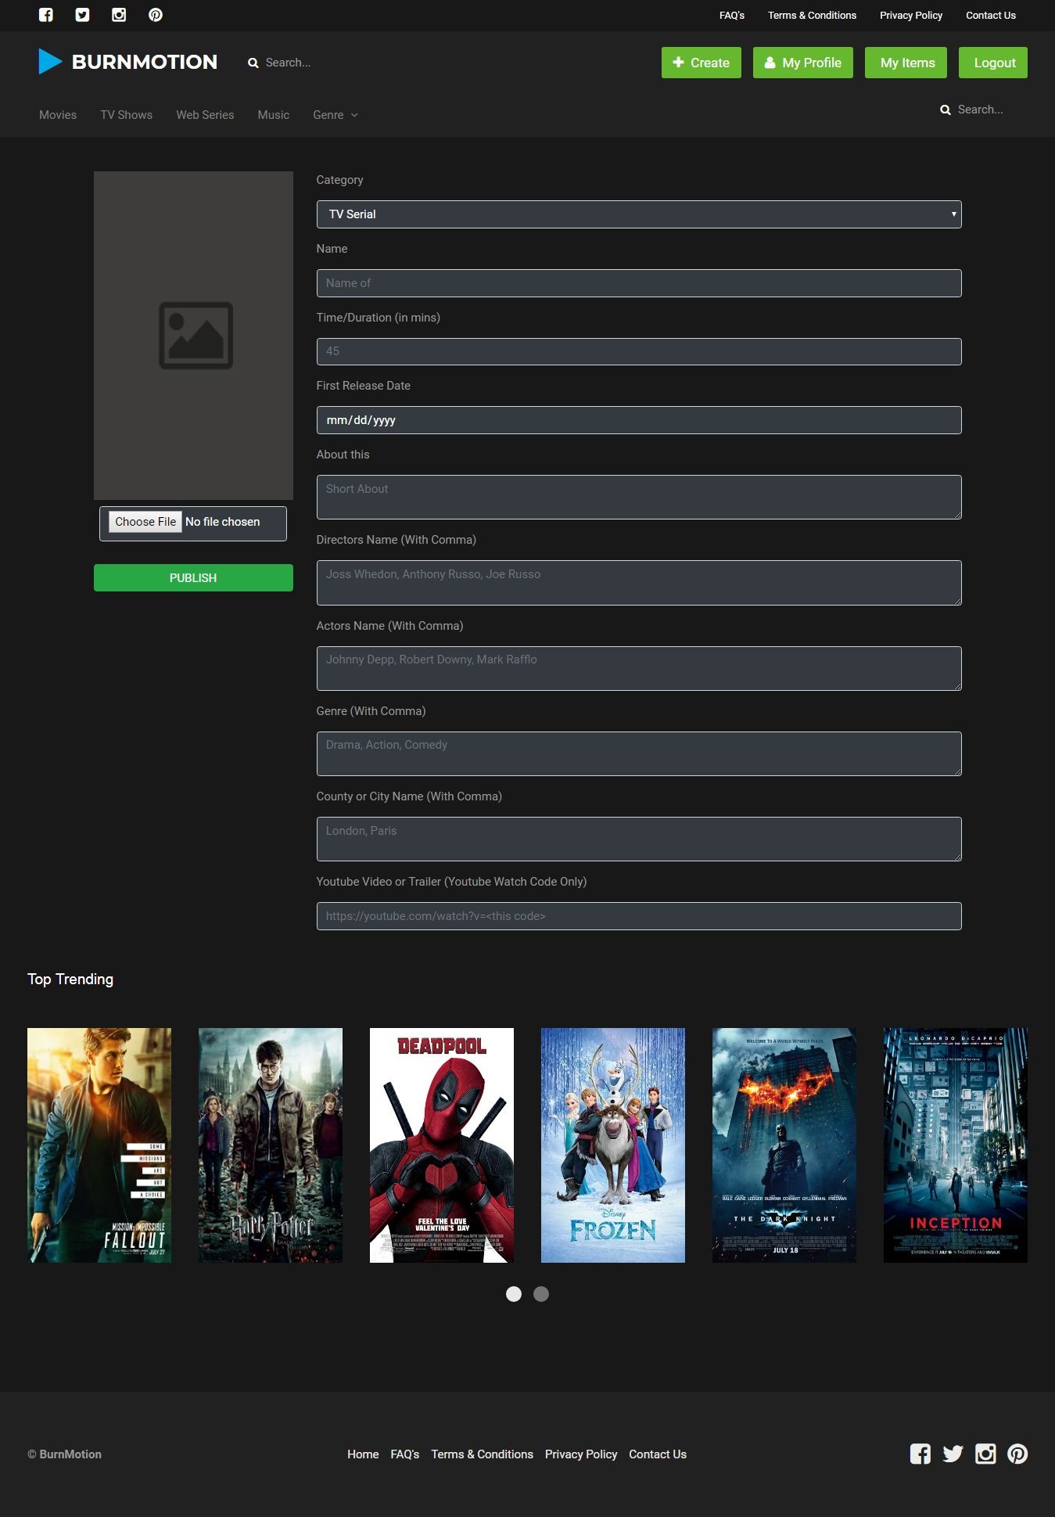Open footer Contact Us link

658,1454
